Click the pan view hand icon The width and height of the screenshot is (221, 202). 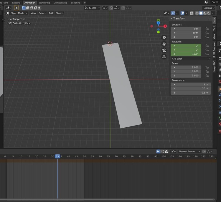(164, 44)
